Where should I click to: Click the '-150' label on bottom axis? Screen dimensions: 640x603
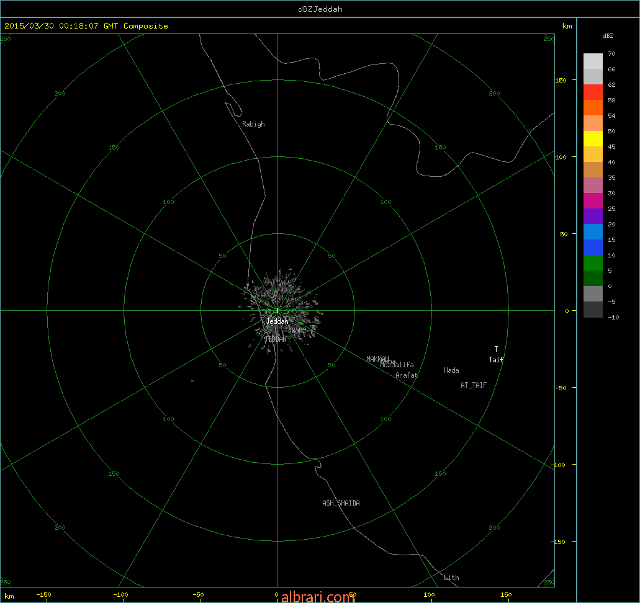(43, 595)
